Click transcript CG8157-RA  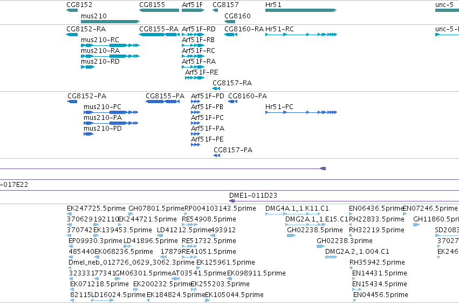[x=232, y=83]
